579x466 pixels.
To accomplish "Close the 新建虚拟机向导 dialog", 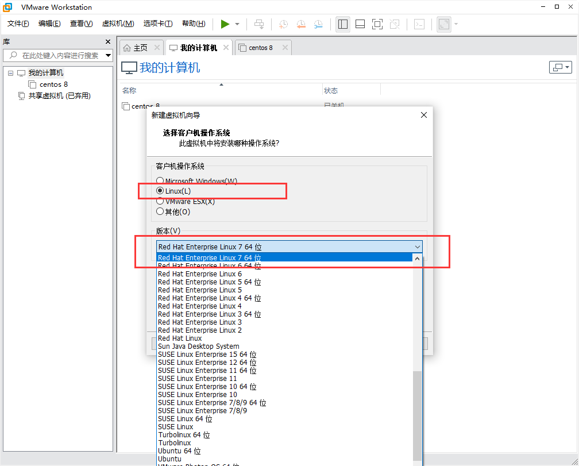I will click(x=423, y=115).
